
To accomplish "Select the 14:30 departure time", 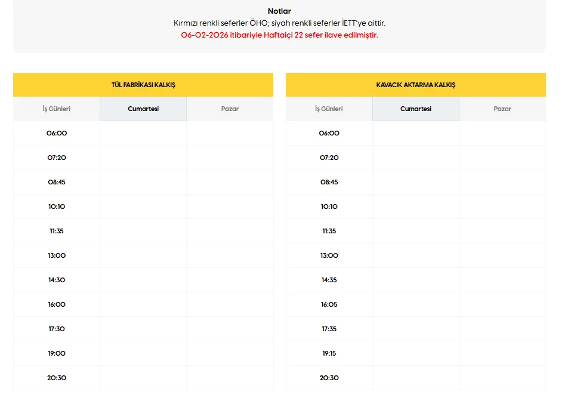I will click(x=57, y=280).
